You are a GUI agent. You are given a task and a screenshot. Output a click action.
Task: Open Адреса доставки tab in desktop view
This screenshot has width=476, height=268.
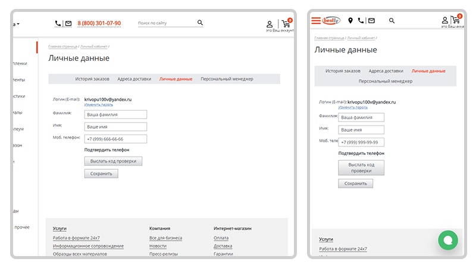tap(134, 79)
